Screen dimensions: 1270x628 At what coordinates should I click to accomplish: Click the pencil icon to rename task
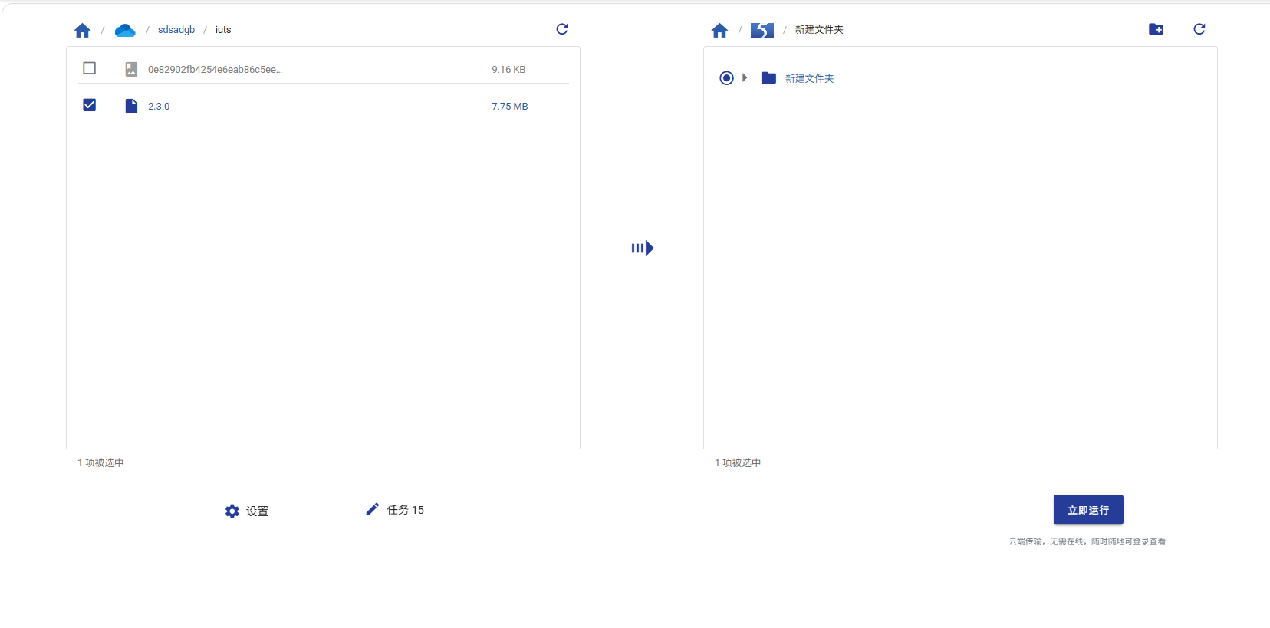point(372,509)
